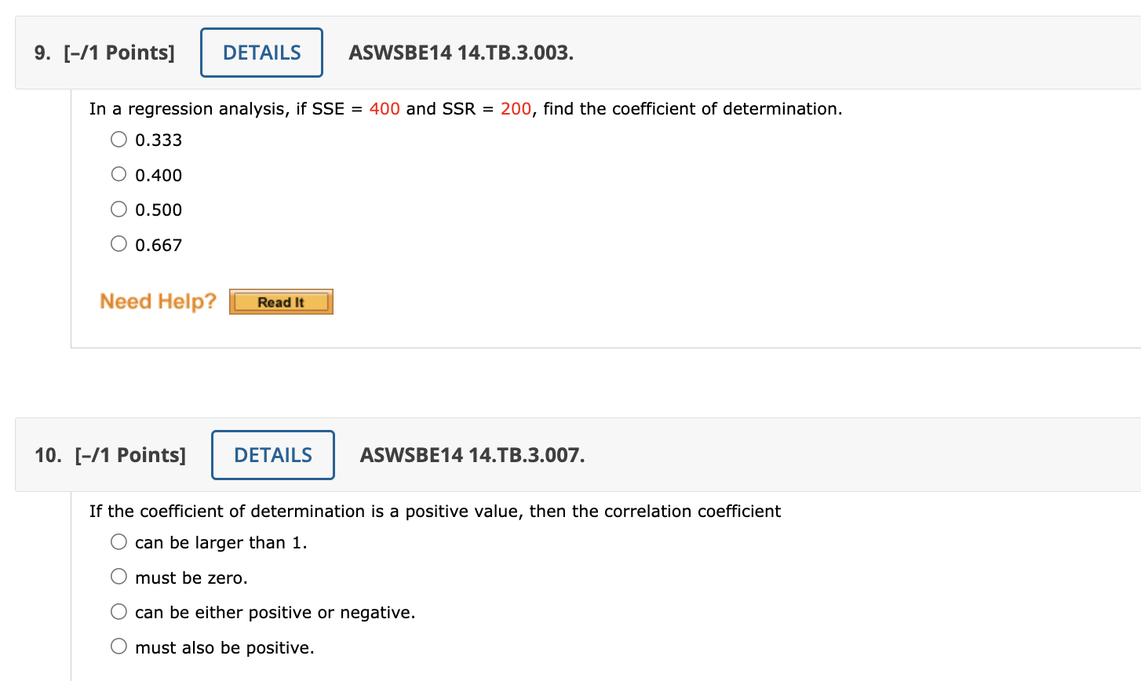The height and width of the screenshot is (681, 1141).
Task: Click the red SSR value 200
Action: click(516, 108)
